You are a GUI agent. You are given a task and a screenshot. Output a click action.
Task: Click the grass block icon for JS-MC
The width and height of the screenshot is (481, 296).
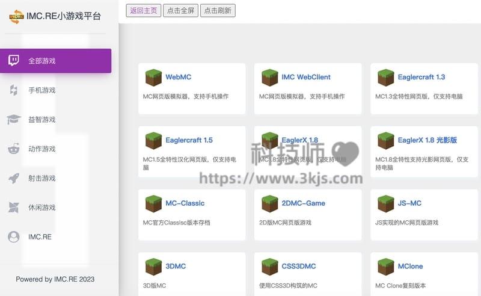click(385, 203)
